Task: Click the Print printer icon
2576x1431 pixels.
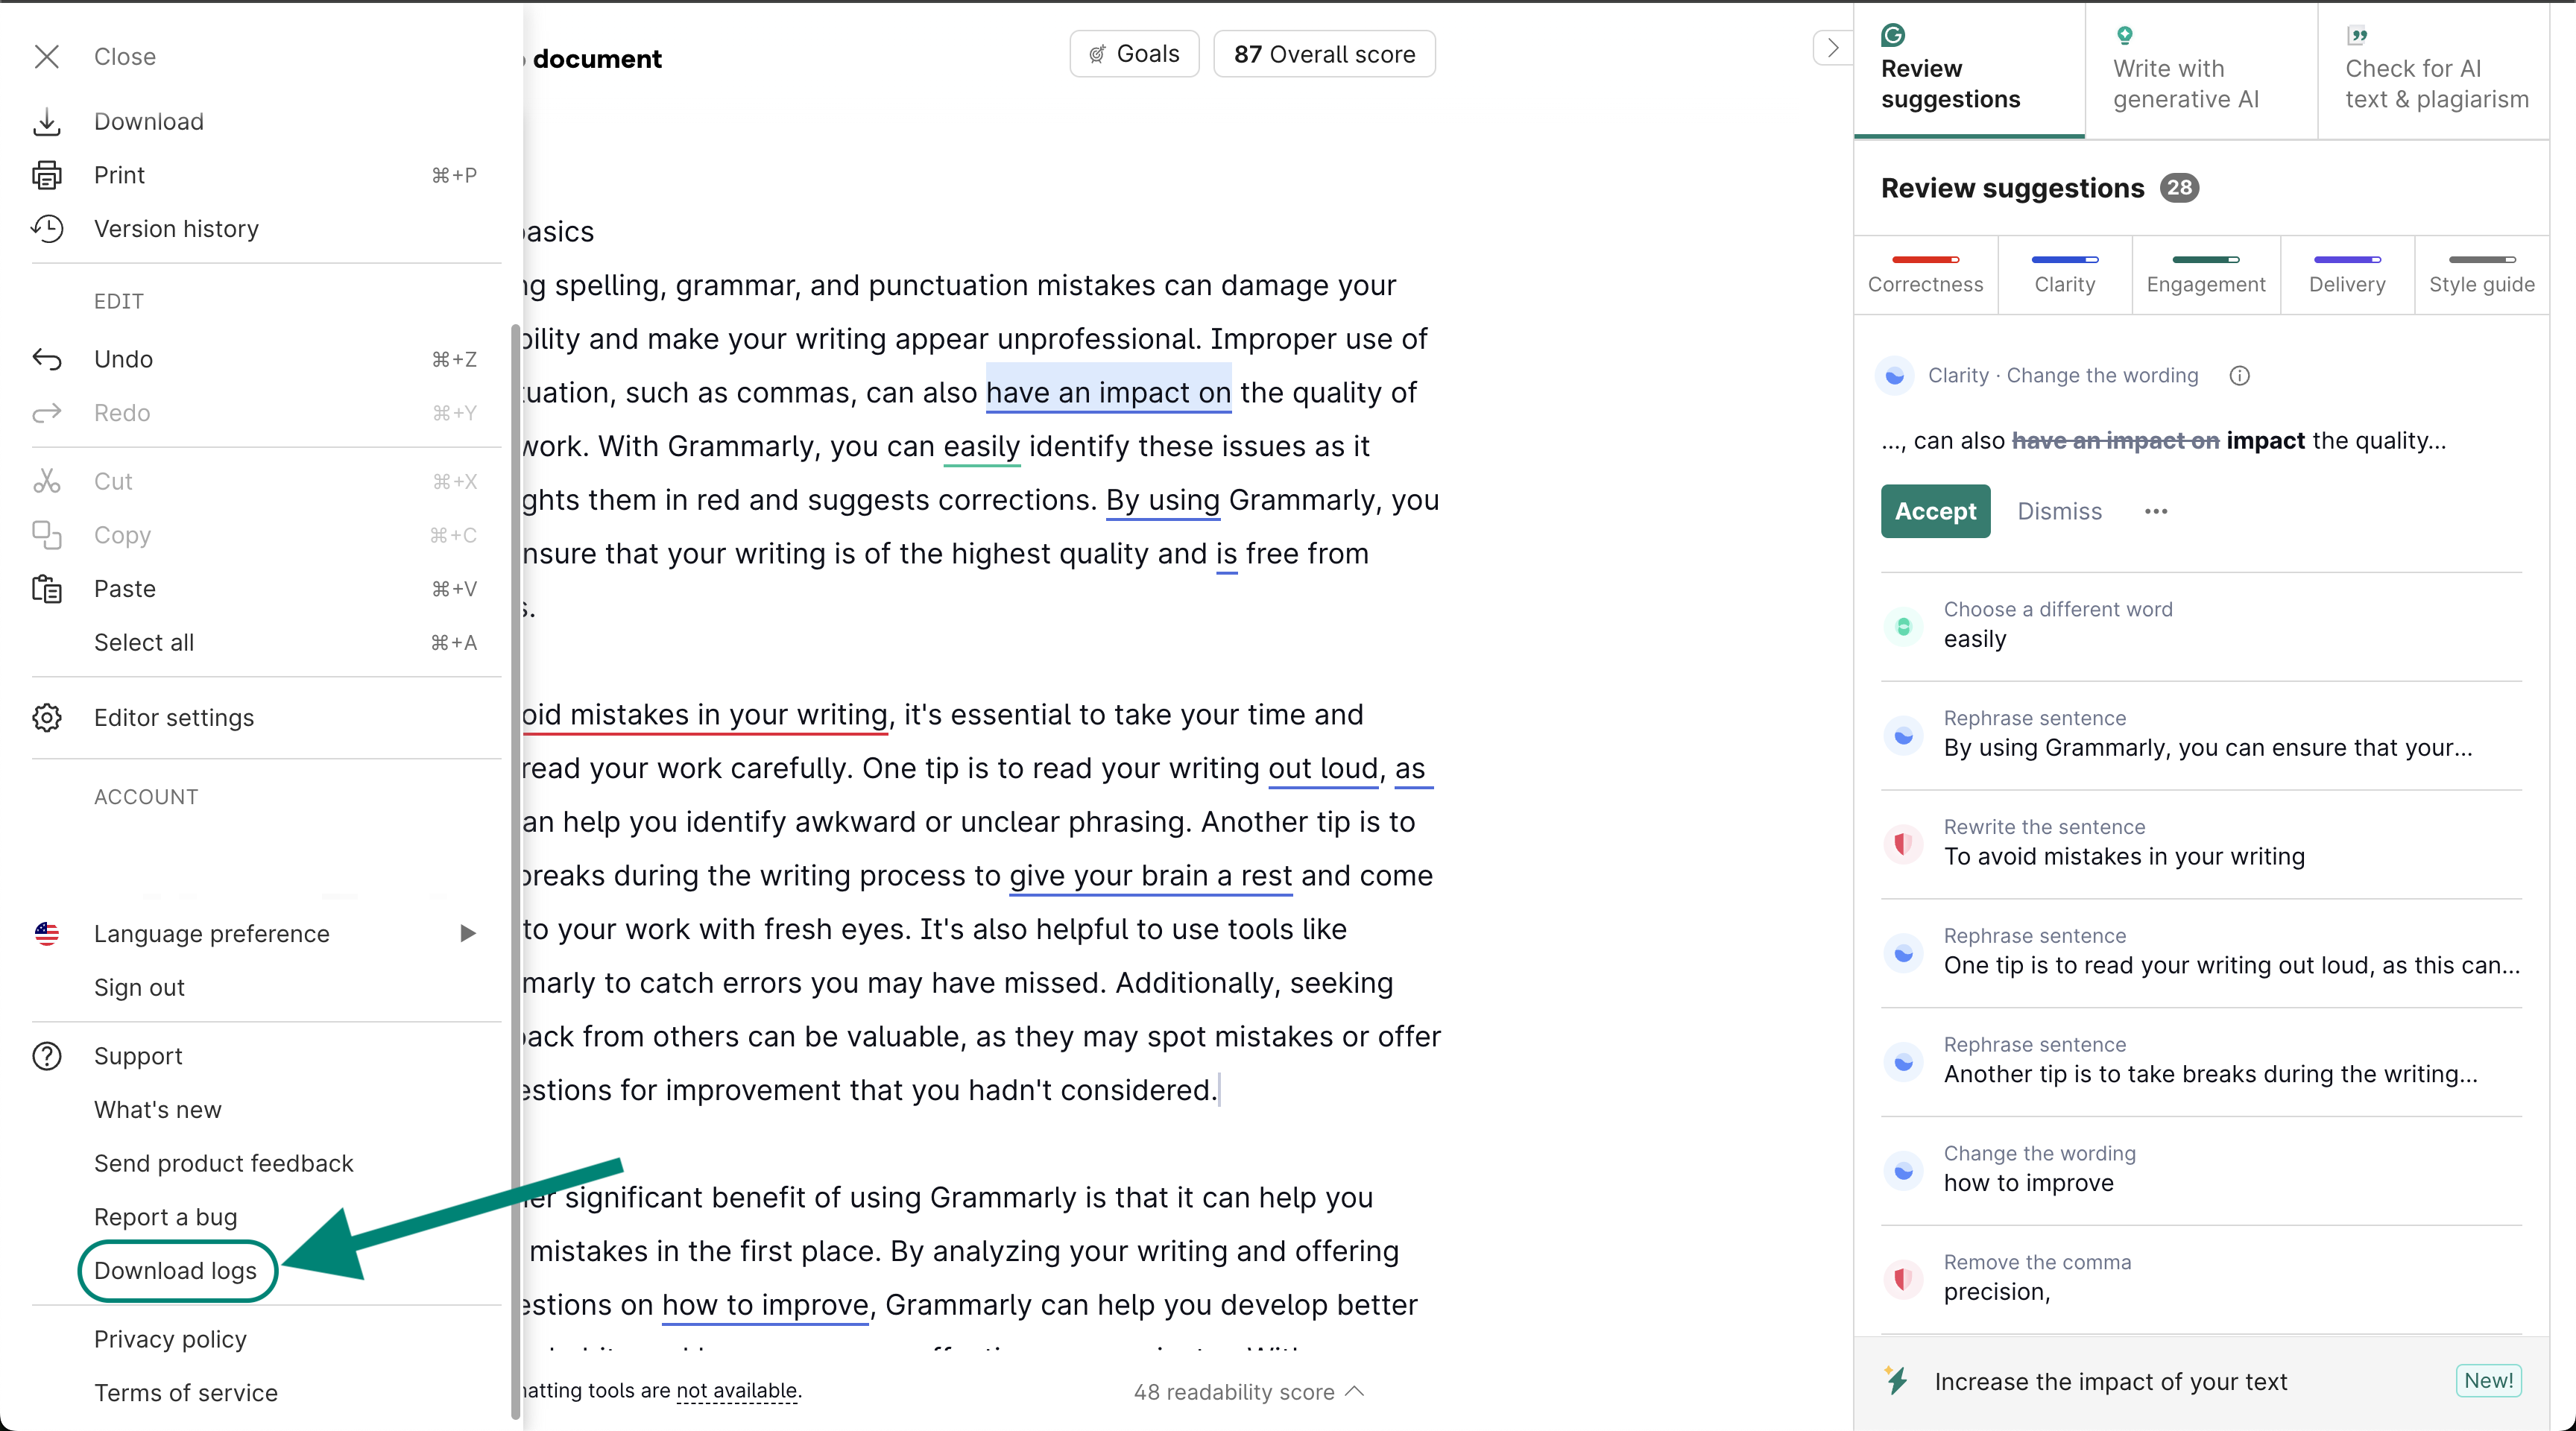Action: click(x=46, y=175)
